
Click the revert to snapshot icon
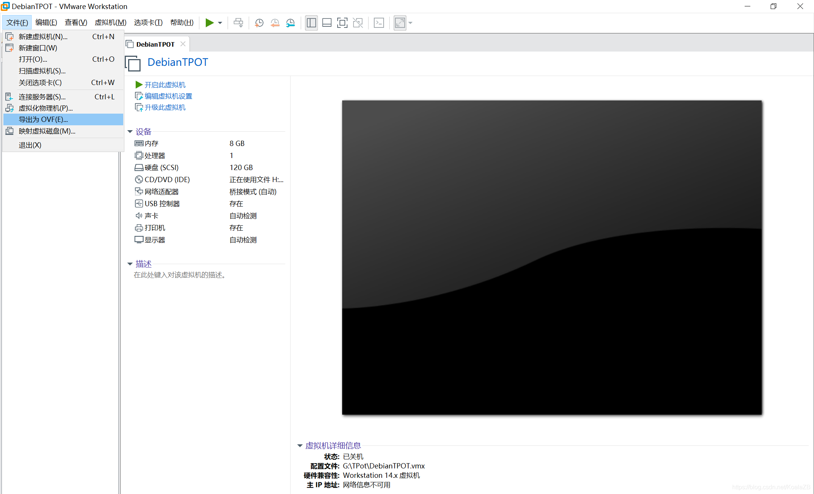(275, 23)
